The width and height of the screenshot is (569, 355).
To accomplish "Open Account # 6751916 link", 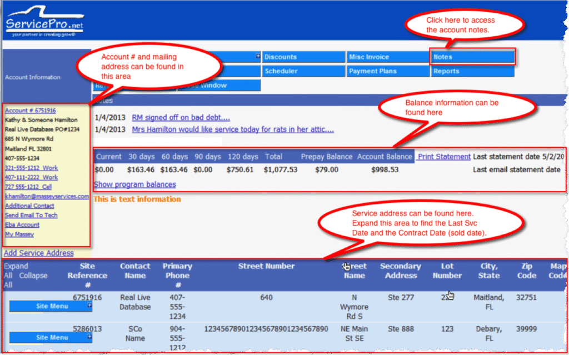I will pos(31,111).
